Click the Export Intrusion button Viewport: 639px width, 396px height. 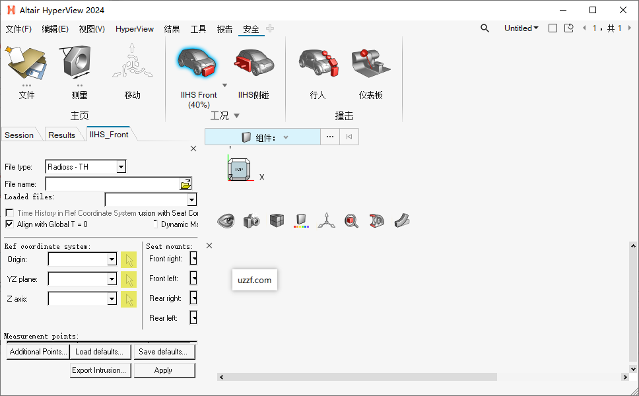100,370
